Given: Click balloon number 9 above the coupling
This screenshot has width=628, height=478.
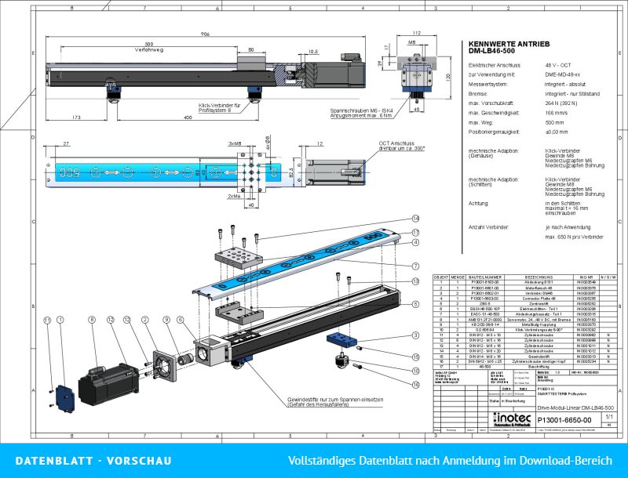Looking at the screenshot, I should click(166, 320).
